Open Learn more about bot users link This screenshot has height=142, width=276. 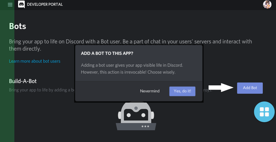pyautogui.click(x=35, y=61)
